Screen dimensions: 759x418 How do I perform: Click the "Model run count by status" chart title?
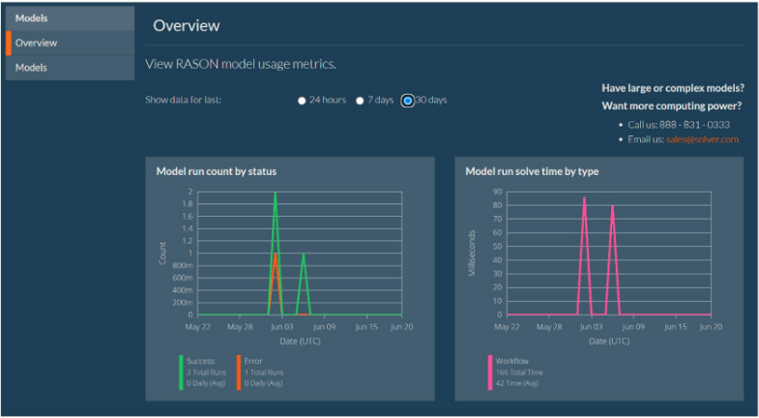(217, 171)
